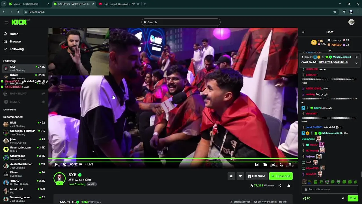This screenshot has height=204, width=362.
Task: Open the @SHoNgxBoNg YouTube social link
Action: click(x=265, y=202)
